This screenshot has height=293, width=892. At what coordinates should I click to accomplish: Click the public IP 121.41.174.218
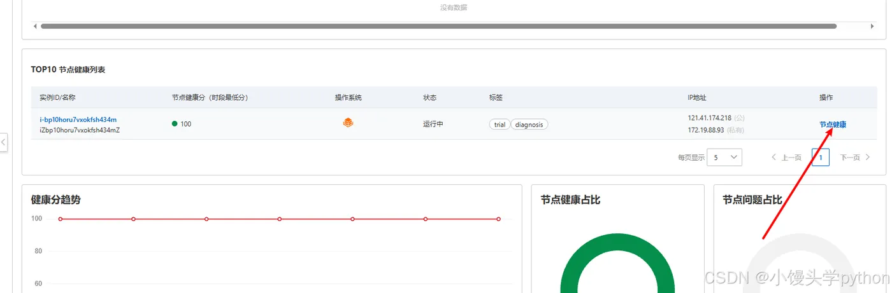pos(710,118)
